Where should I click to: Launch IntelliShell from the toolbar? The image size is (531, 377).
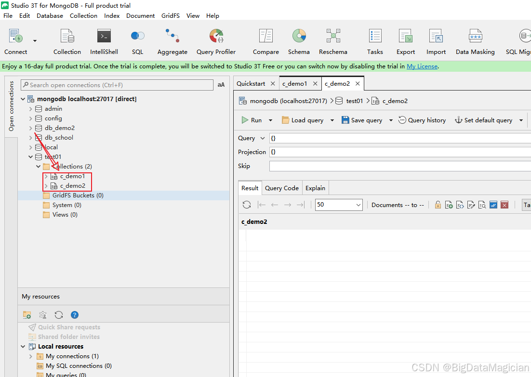click(104, 42)
